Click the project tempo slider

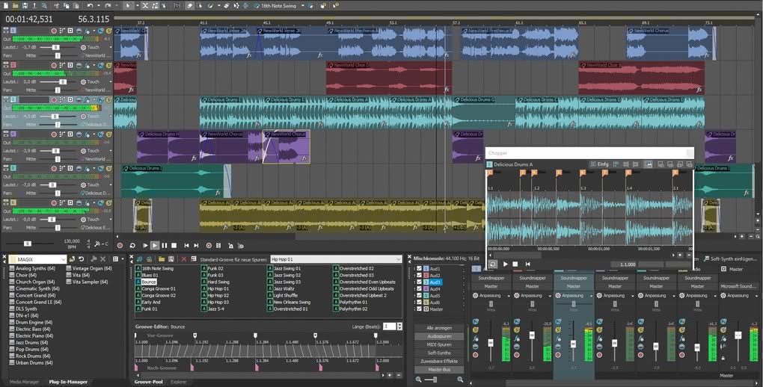[x=28, y=244]
